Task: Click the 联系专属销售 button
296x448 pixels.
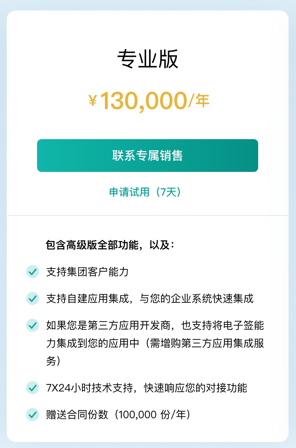Action: 148,156
